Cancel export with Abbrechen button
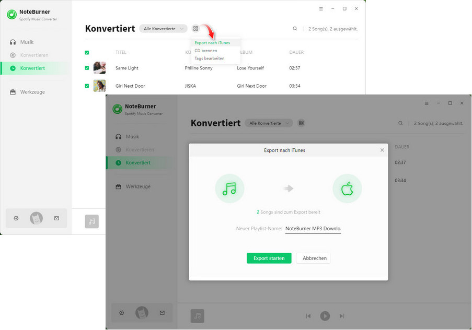The image size is (472, 330). tap(313, 258)
